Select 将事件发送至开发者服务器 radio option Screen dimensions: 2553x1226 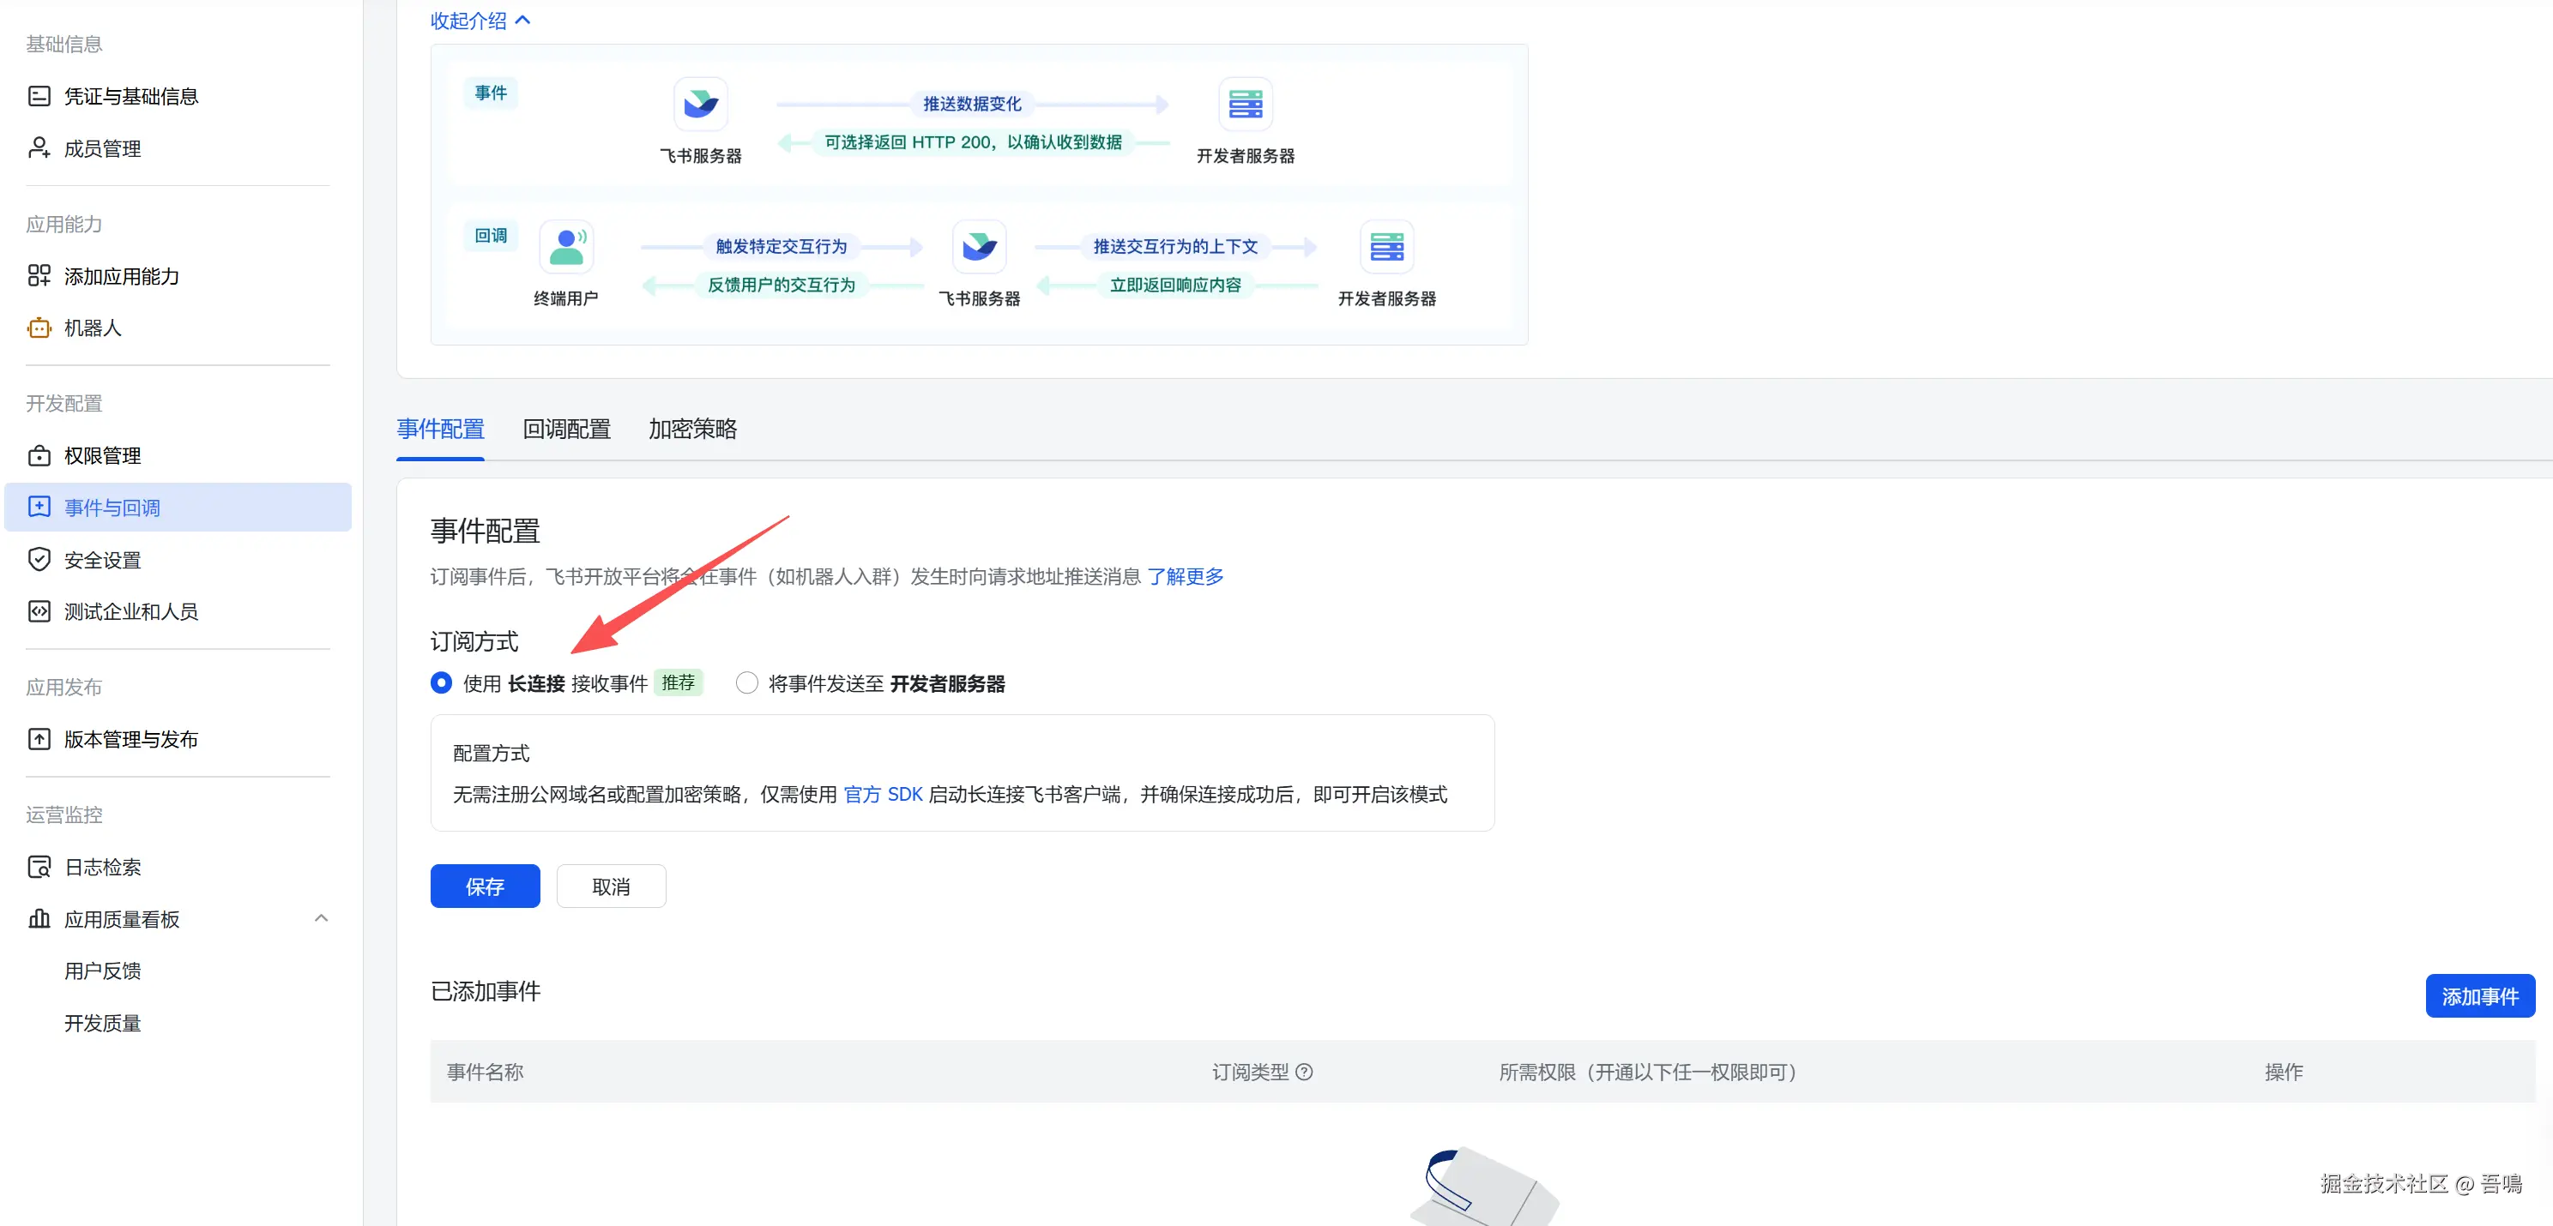click(x=747, y=683)
